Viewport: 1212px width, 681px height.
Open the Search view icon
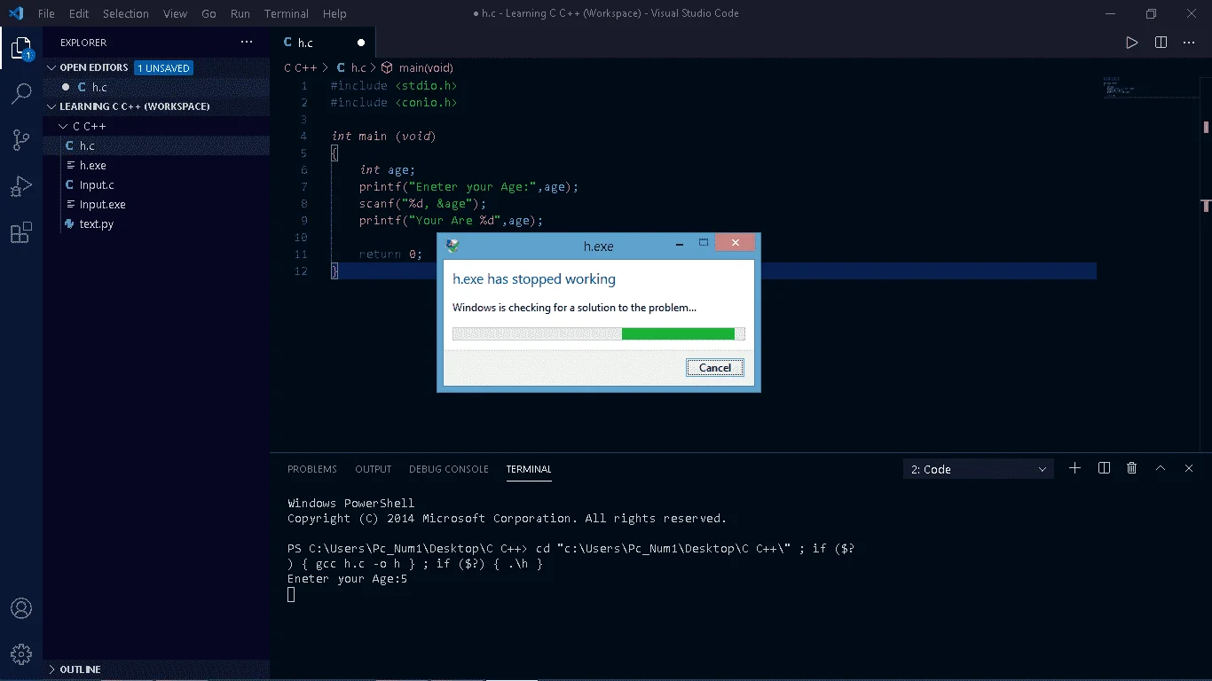point(21,93)
